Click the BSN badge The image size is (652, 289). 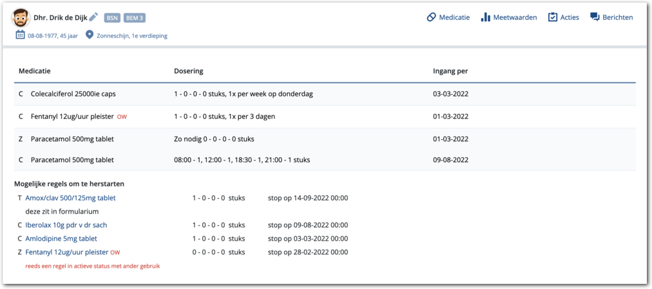click(x=111, y=18)
